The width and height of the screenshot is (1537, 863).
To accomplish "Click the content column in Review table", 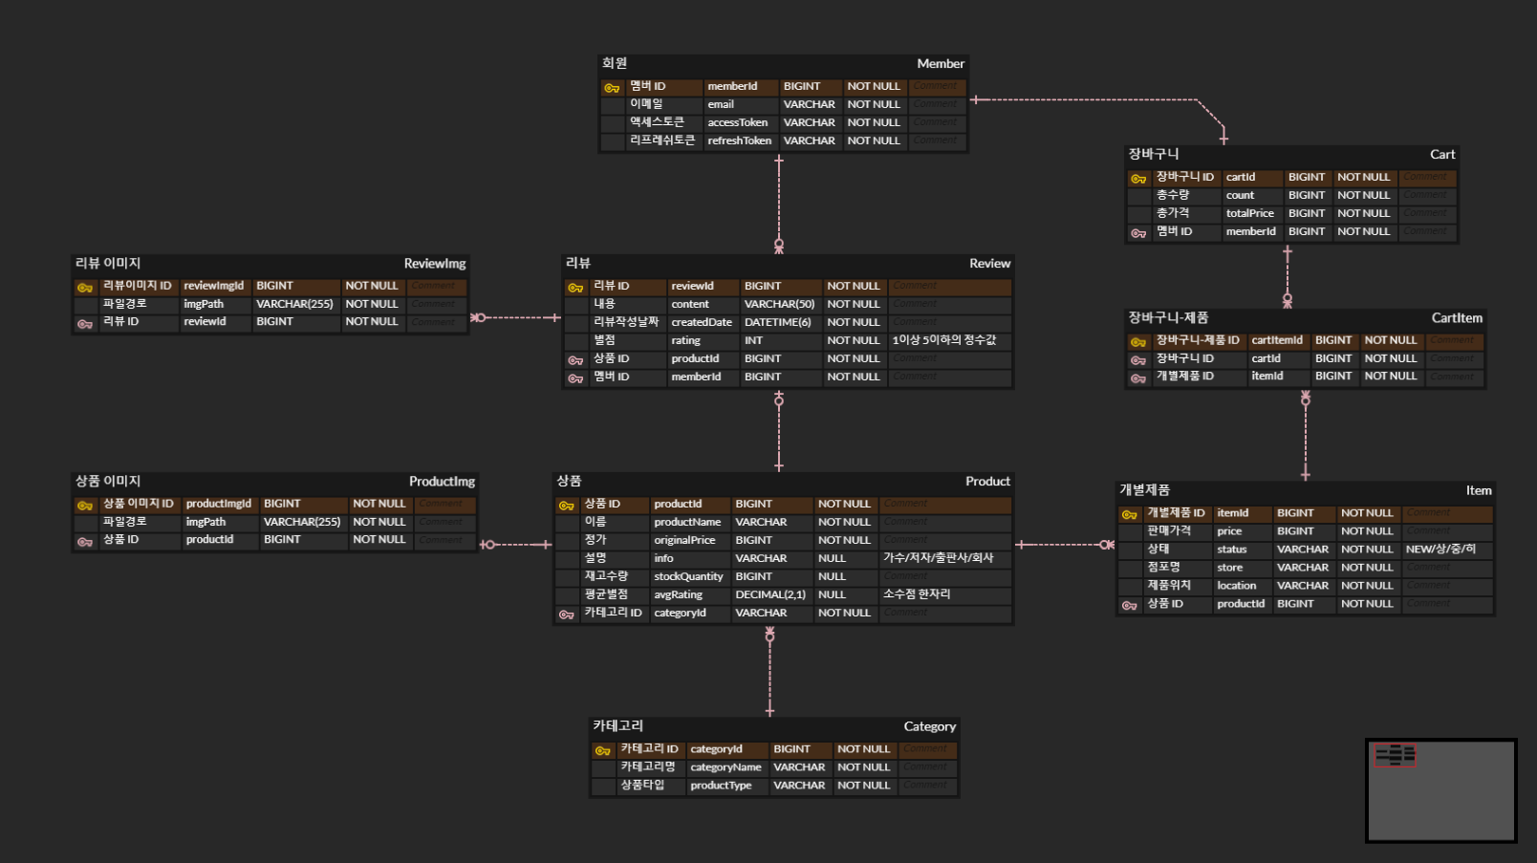I will [689, 305].
